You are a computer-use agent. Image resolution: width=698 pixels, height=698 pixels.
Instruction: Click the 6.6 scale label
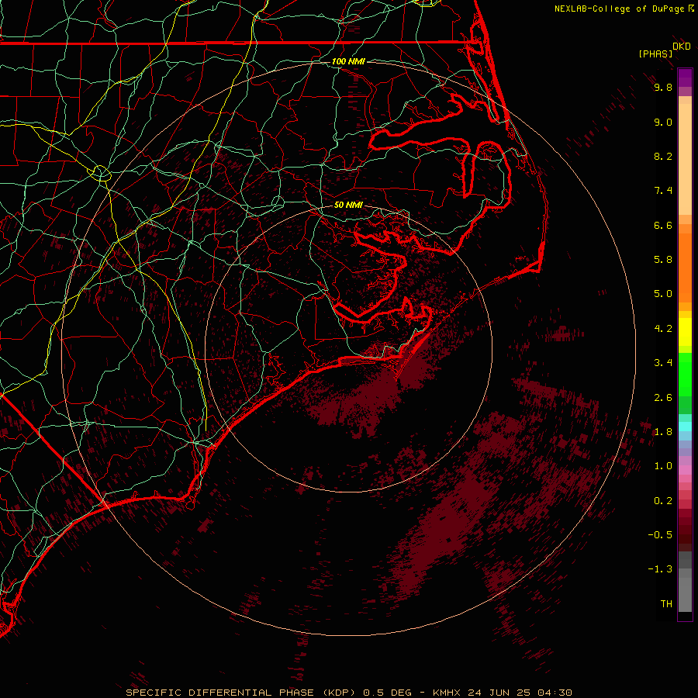point(663,225)
